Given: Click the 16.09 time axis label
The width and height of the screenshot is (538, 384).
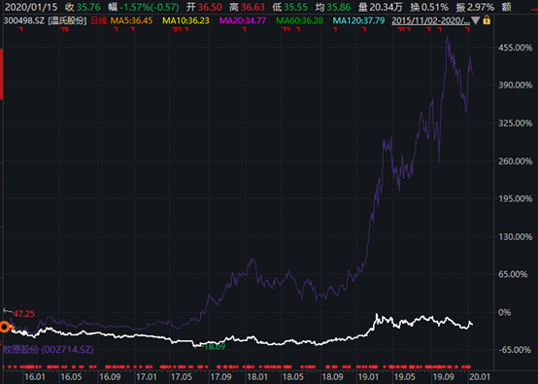Looking at the screenshot, I should coord(110,377).
